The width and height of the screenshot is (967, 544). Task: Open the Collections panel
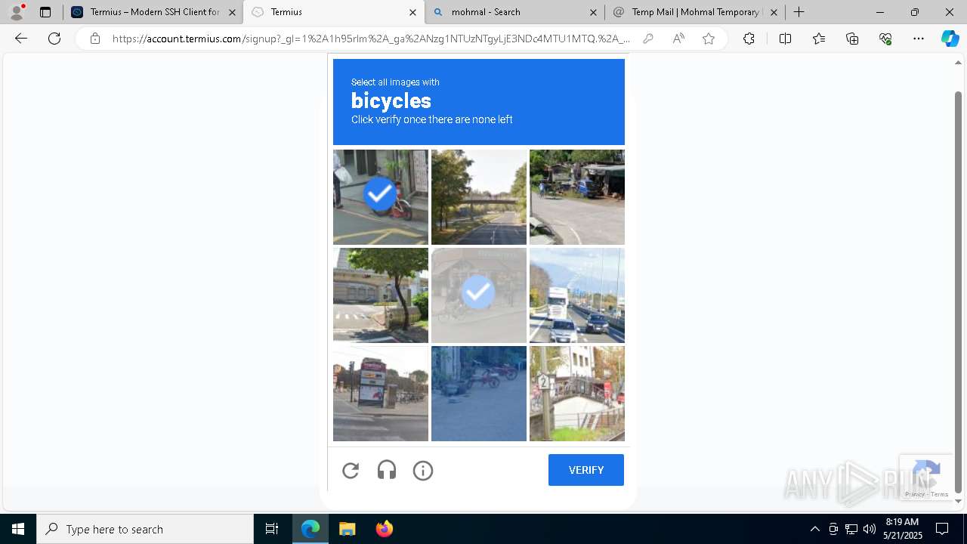click(x=852, y=39)
